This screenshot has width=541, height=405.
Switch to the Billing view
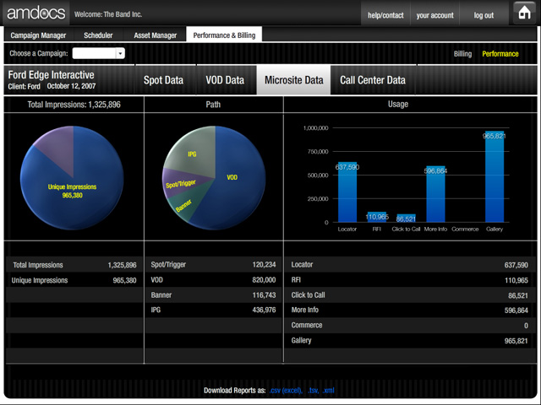pos(462,54)
